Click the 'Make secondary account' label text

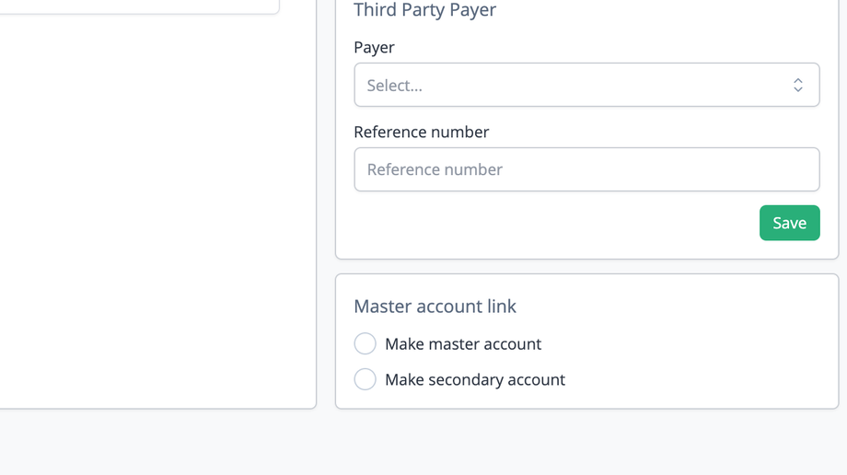pos(475,379)
